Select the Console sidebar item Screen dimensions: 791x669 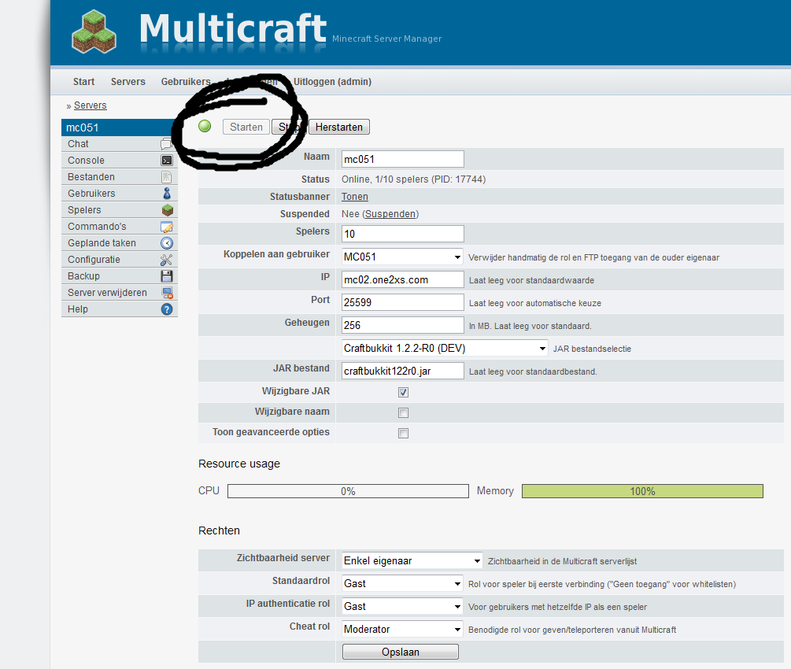(x=120, y=161)
